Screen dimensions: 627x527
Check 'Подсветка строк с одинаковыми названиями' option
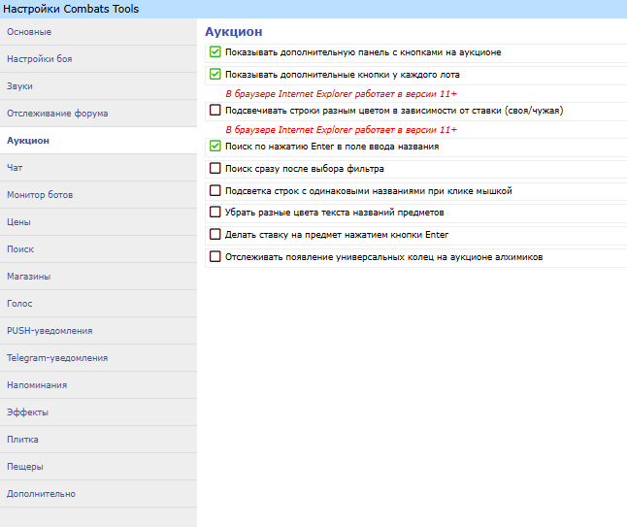(215, 191)
